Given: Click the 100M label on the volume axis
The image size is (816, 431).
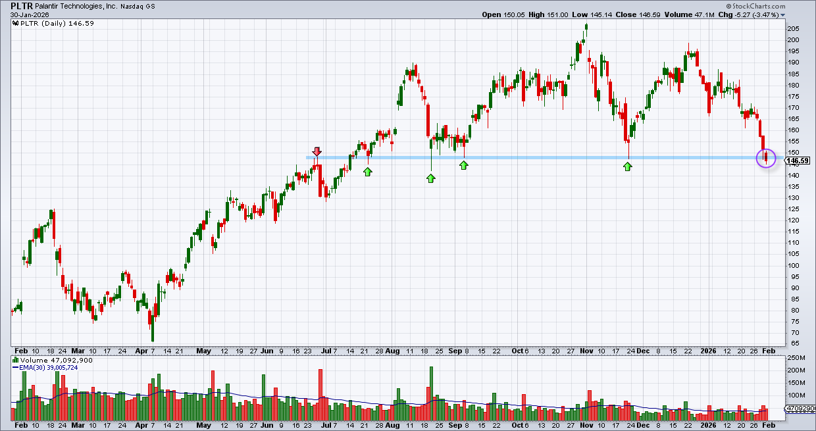Looking at the screenshot, I should click(x=797, y=395).
